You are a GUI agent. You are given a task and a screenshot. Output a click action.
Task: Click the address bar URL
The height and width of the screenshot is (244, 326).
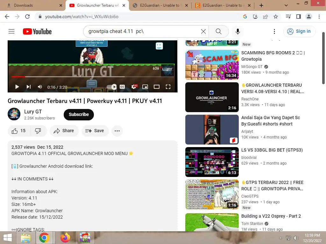(82, 17)
